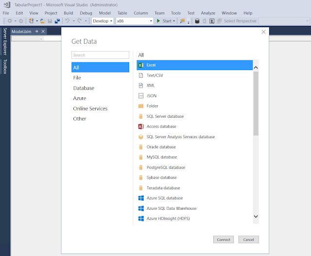Screen dimensions: 311x256
Task: Select Text/CSV data source
Action: [x=194, y=75]
